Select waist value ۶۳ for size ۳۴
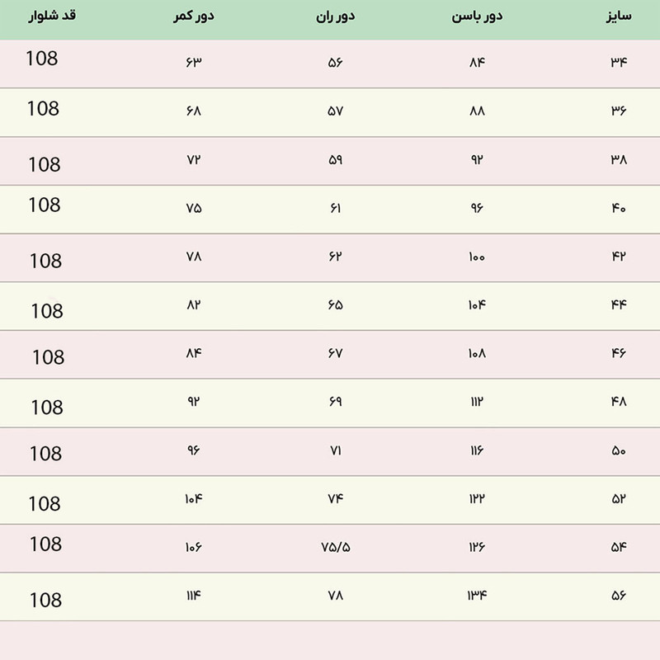The height and width of the screenshot is (660, 660). pos(195,62)
